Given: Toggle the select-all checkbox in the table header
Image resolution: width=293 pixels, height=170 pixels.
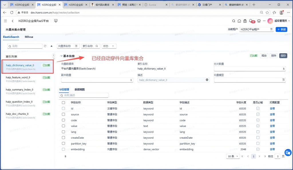Looking at the screenshot, I should point(63,103).
